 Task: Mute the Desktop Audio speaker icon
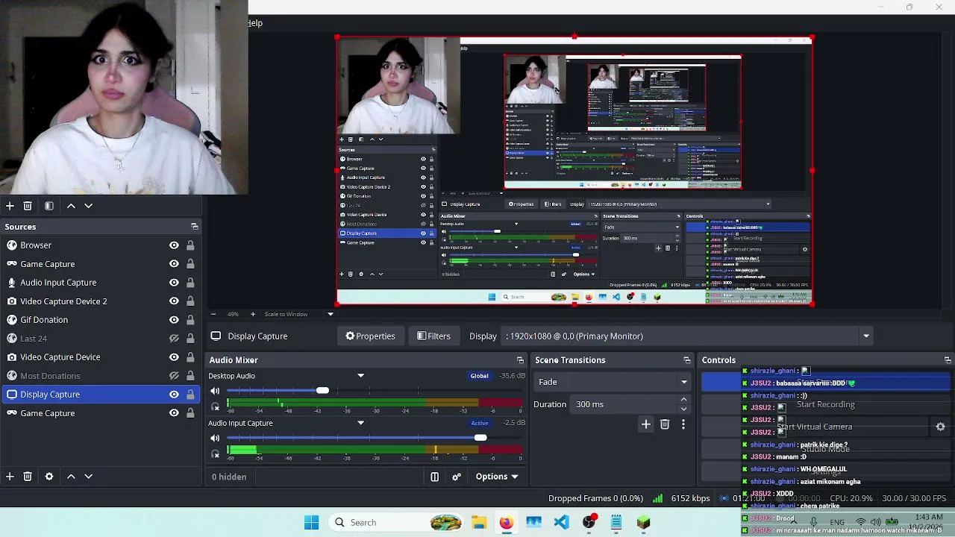click(x=215, y=391)
